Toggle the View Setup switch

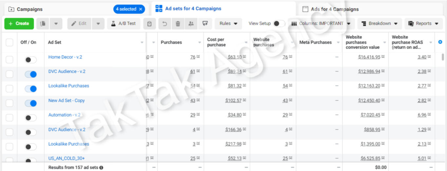pos(279,23)
